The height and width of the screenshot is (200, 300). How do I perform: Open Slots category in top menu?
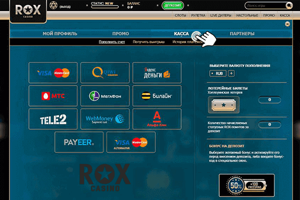click(x=180, y=16)
